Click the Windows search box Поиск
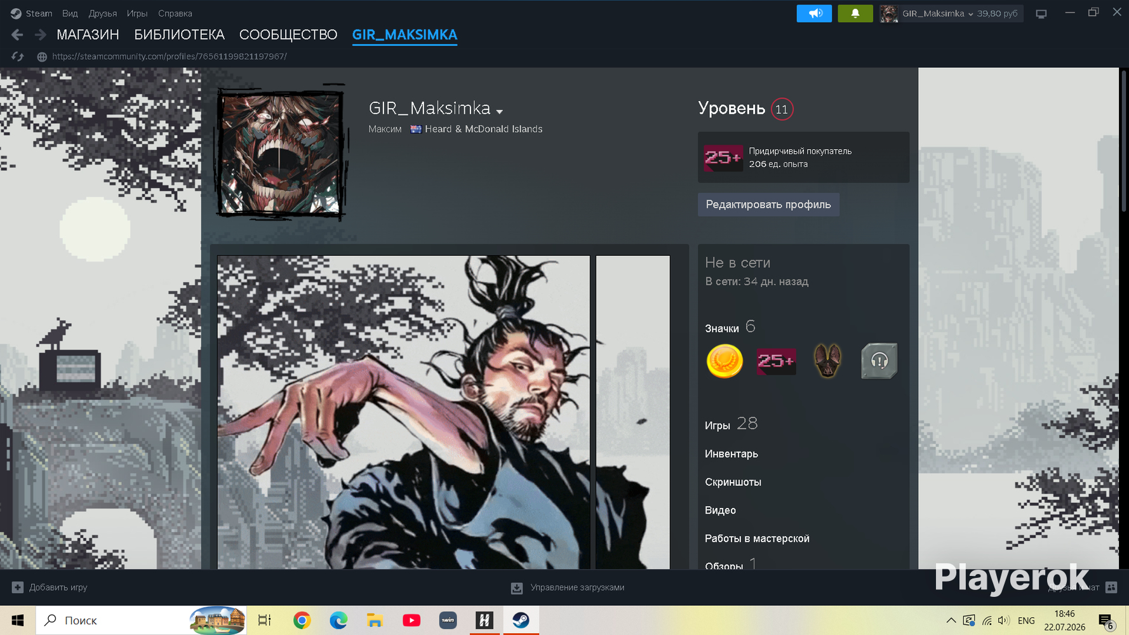This screenshot has width=1129, height=635. 140,620
